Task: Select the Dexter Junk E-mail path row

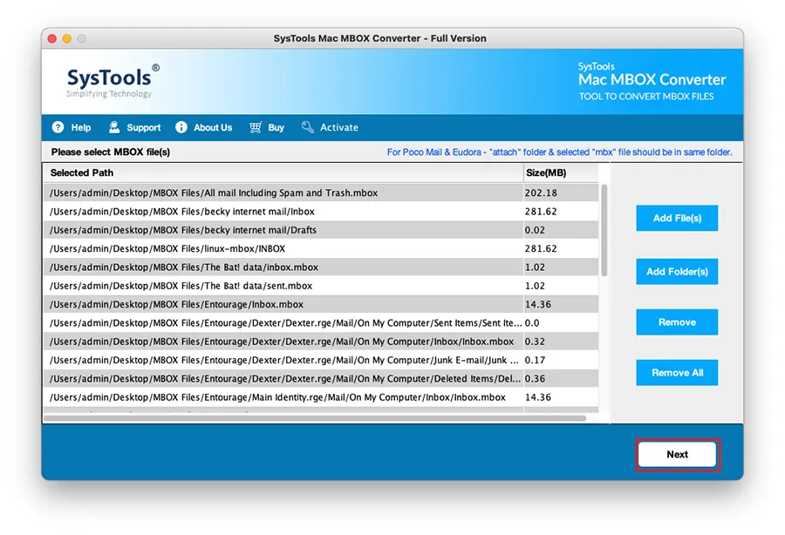Action: 321,360
